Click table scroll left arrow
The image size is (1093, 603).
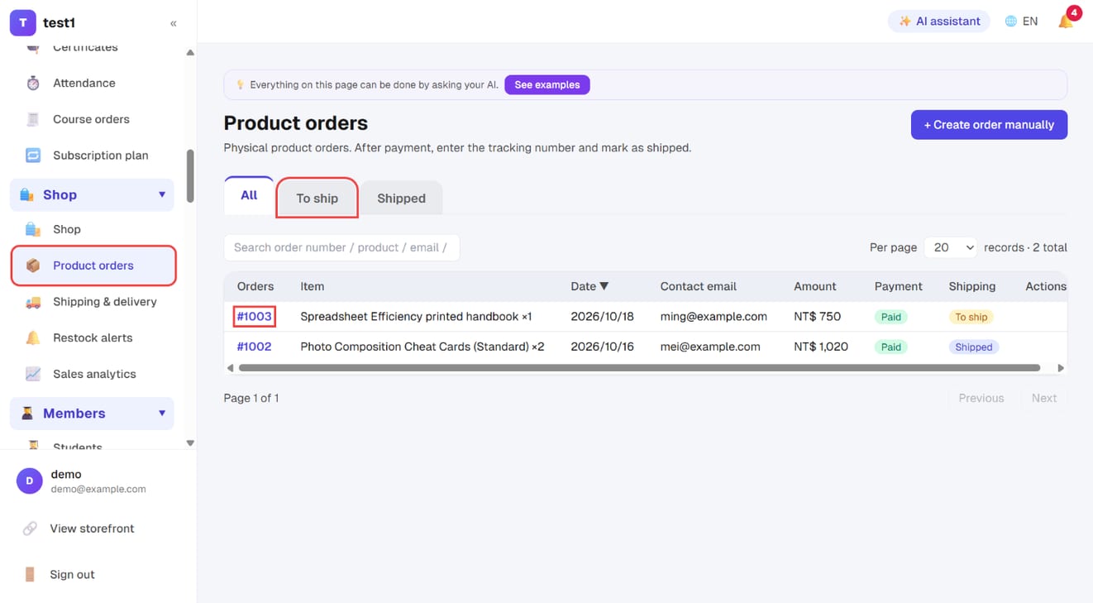tap(230, 367)
